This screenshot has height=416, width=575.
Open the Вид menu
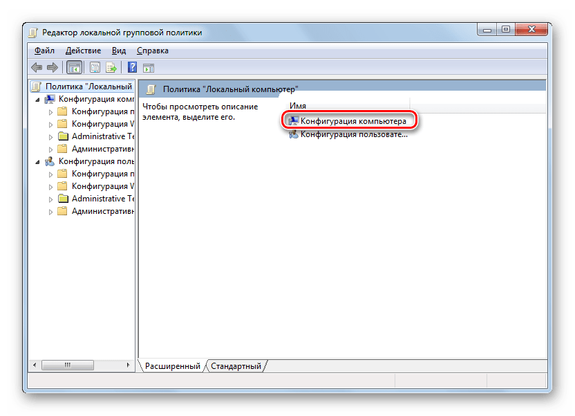[x=119, y=51]
